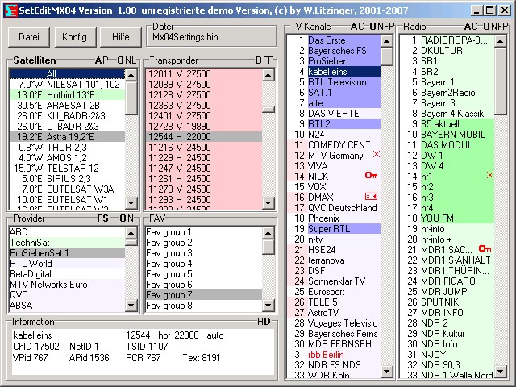
Task: Grab the Satelliten list scrollbar thumb
Action: 131,98
